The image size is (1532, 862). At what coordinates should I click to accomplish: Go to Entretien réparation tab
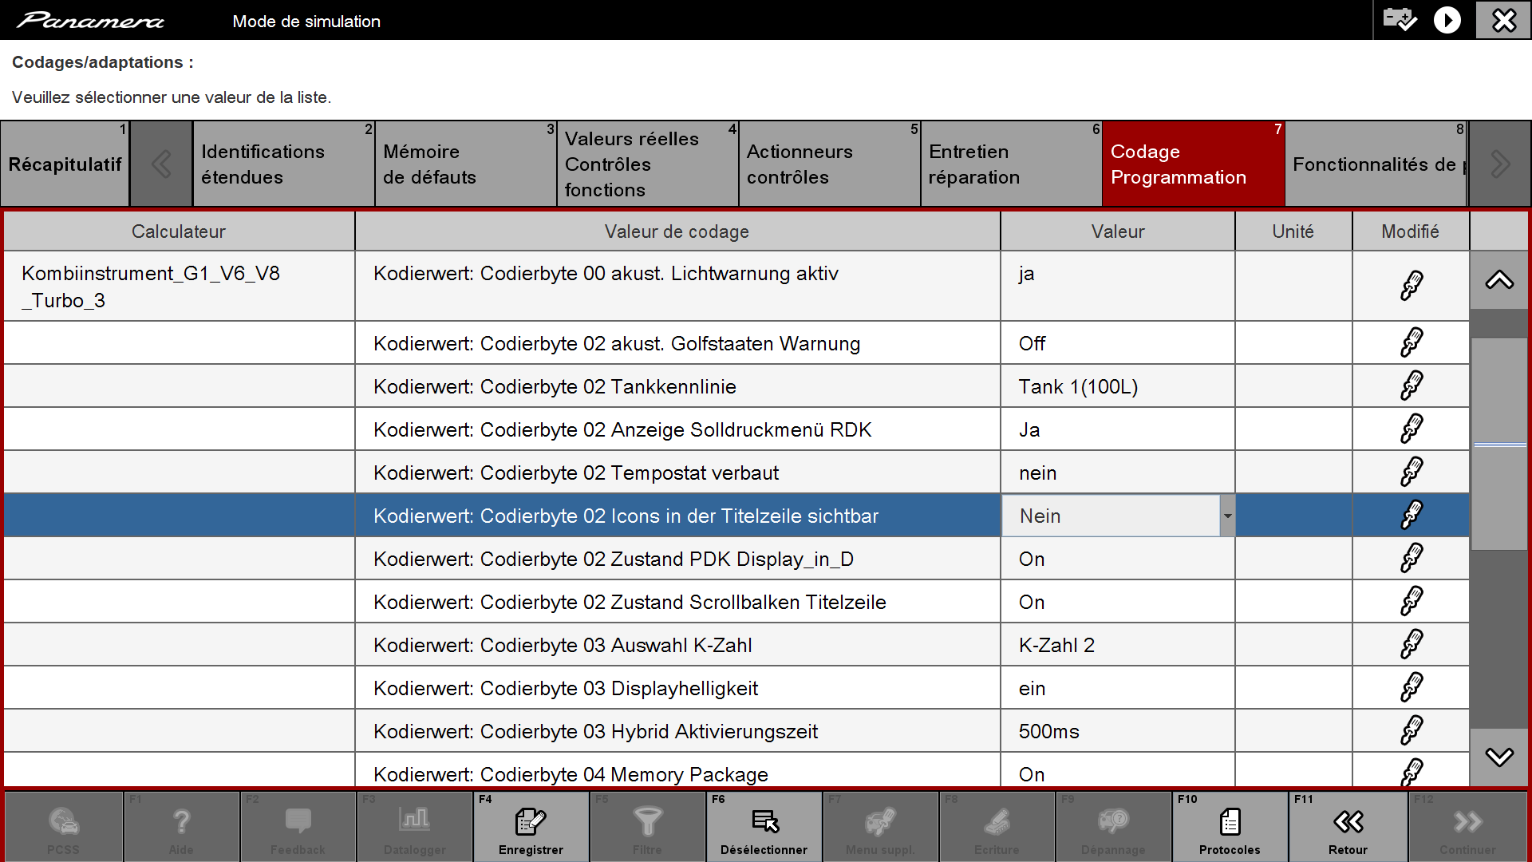point(1011,164)
